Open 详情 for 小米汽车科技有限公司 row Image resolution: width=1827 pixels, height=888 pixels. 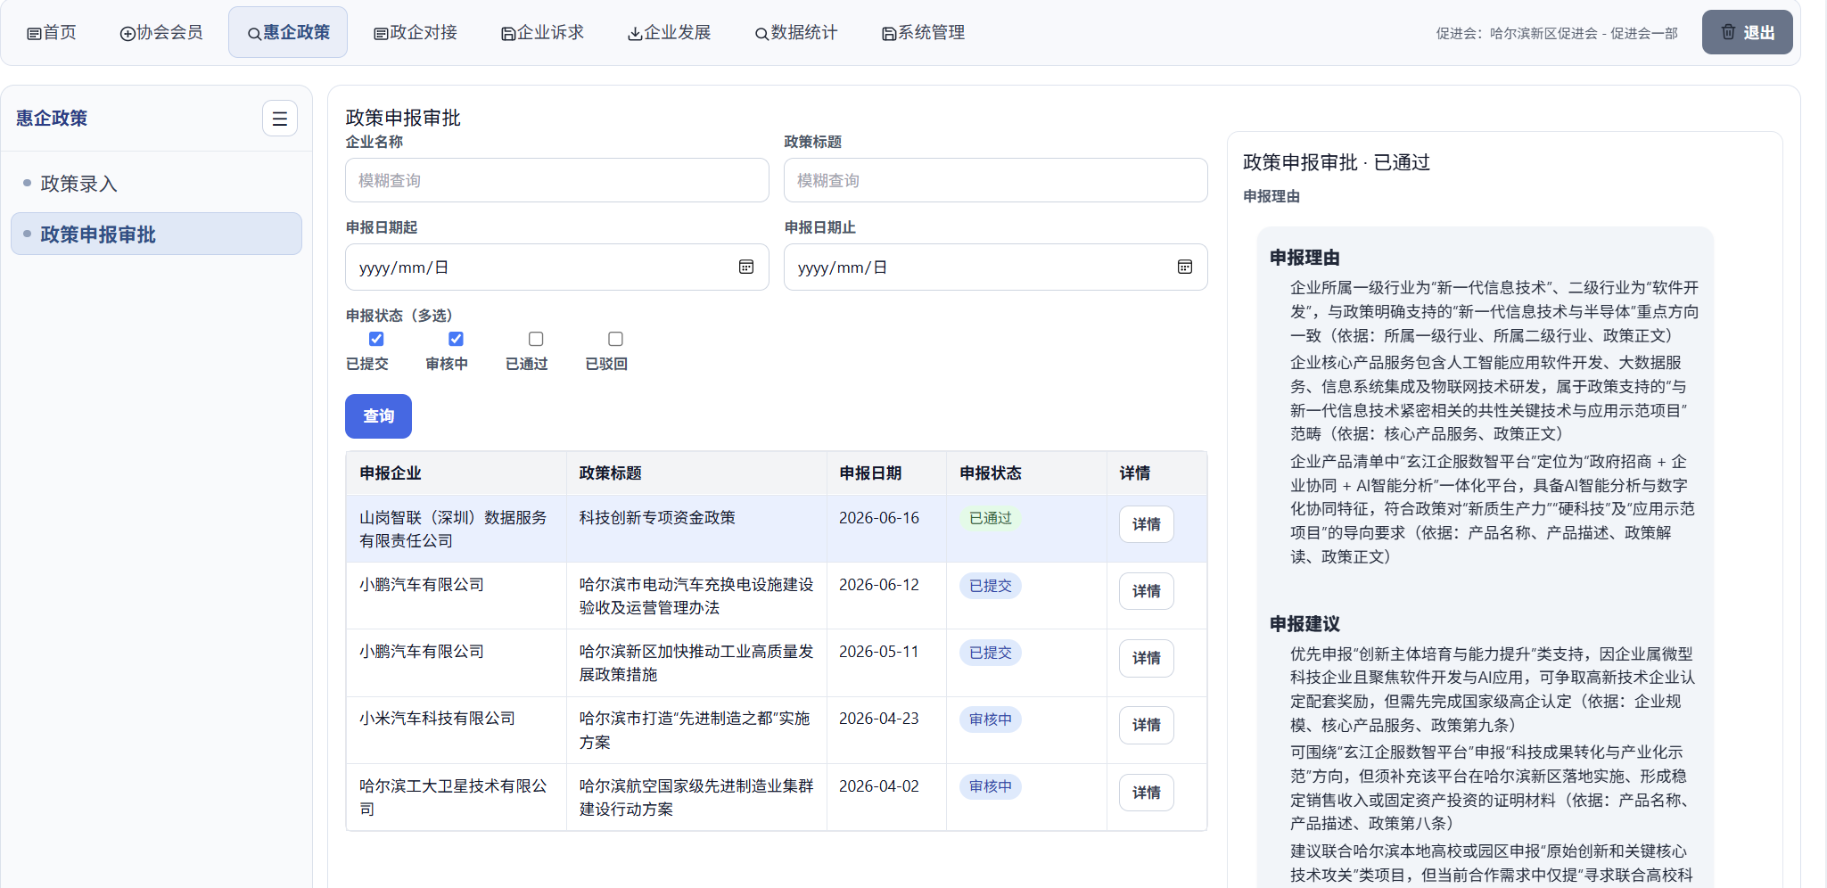[x=1147, y=725]
